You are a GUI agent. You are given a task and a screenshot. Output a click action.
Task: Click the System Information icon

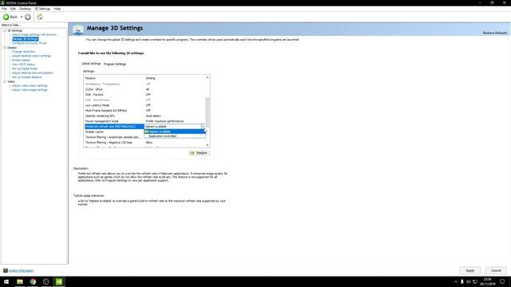point(6,270)
